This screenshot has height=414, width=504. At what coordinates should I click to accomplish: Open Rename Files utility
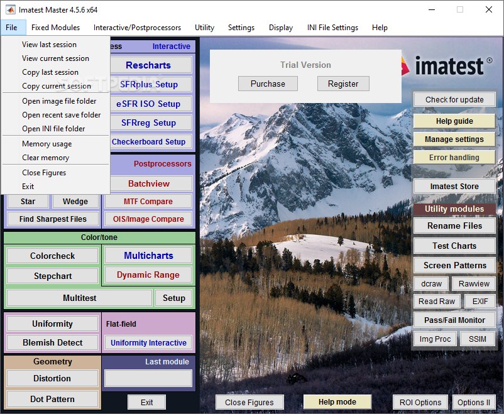coord(454,226)
